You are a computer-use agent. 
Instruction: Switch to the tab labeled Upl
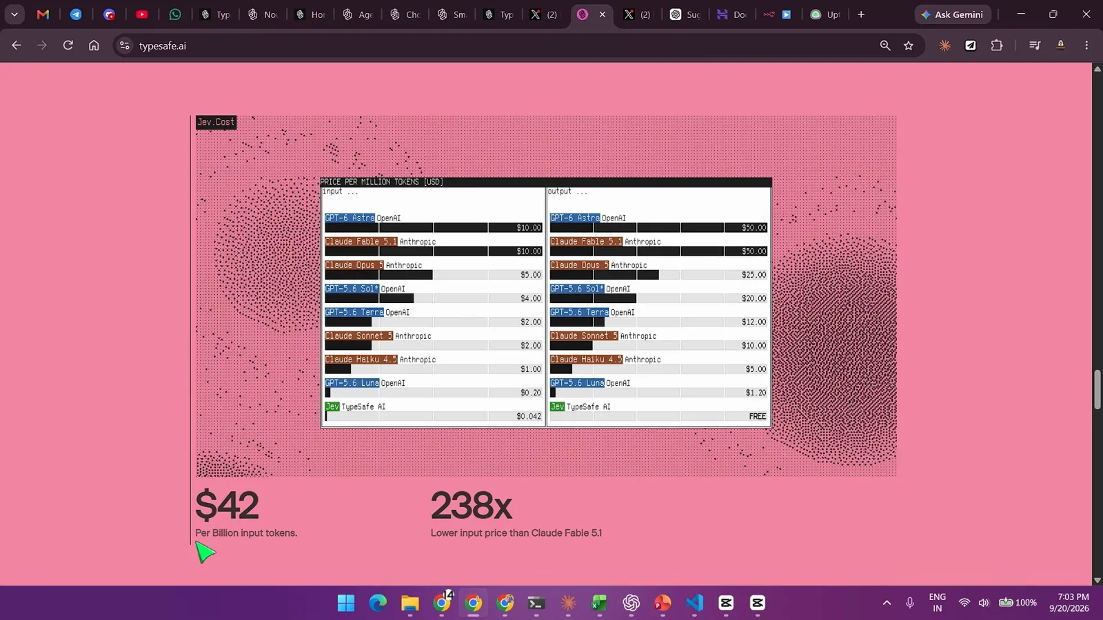point(824,14)
